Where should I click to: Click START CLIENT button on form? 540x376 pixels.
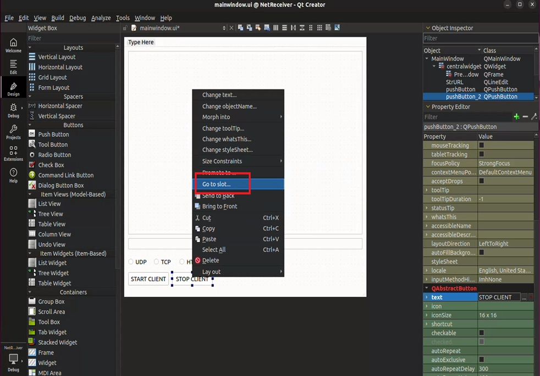tap(148, 279)
